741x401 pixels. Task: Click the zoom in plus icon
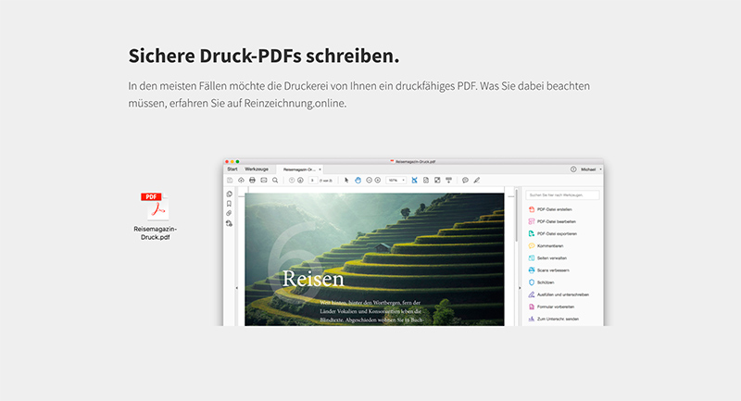point(378,180)
